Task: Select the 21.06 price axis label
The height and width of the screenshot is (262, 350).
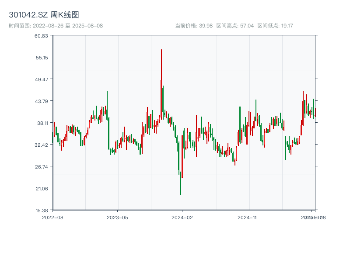Action: point(42,188)
